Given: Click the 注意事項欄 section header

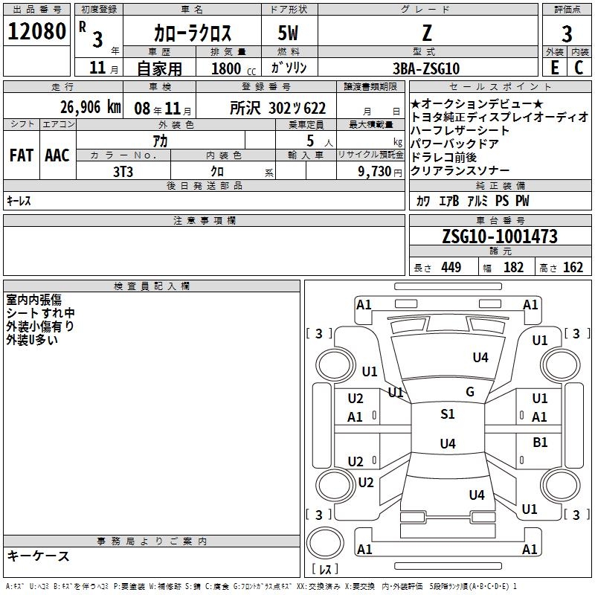Looking at the screenshot, I should coord(204,220).
